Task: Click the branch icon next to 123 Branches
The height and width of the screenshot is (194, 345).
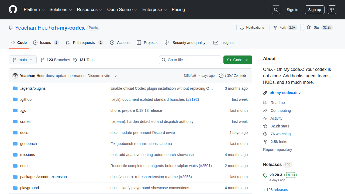Action: tap(42, 60)
